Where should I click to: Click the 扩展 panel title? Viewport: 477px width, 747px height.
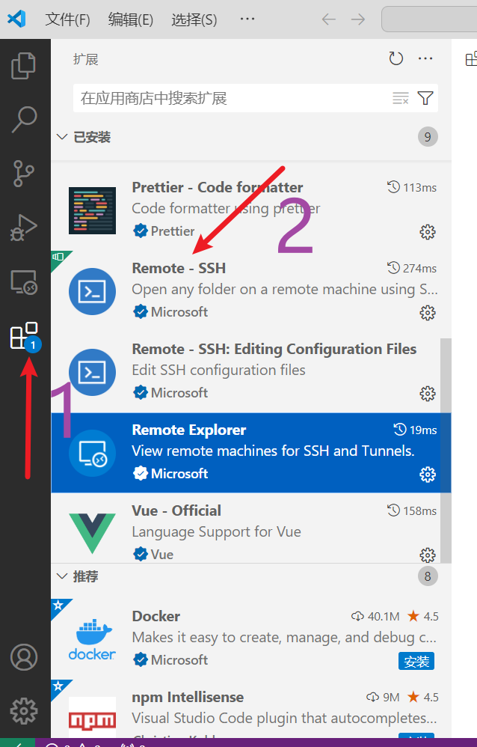[x=86, y=59]
